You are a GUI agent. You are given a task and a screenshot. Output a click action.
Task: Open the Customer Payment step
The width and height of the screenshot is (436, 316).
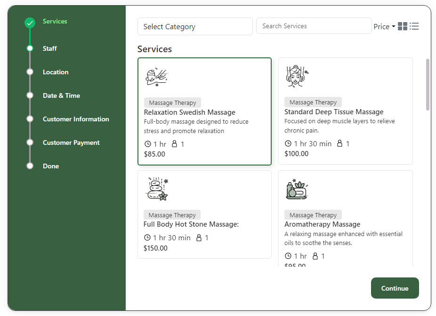coord(71,142)
